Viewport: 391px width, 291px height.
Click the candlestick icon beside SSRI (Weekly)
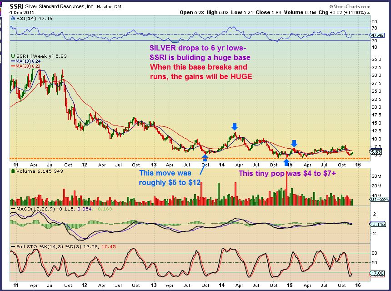point(13,56)
